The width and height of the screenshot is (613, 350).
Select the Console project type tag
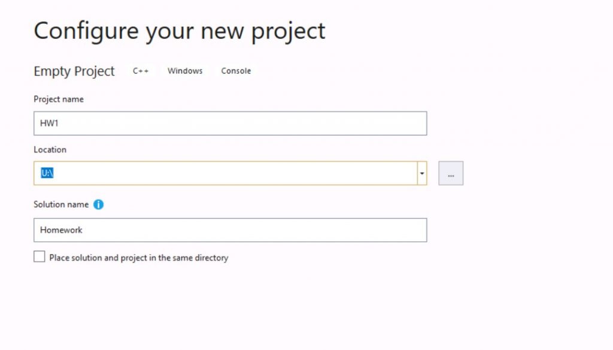(x=236, y=71)
